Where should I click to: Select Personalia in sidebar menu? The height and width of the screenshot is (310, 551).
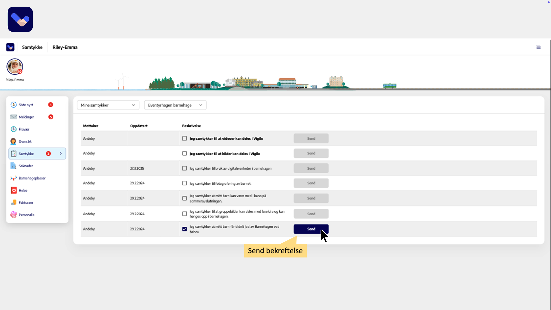[26, 215]
